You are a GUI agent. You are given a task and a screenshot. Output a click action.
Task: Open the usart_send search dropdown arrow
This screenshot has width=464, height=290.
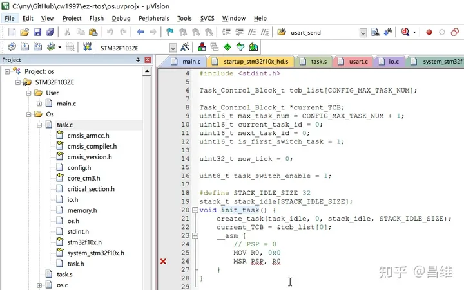tap(363, 33)
